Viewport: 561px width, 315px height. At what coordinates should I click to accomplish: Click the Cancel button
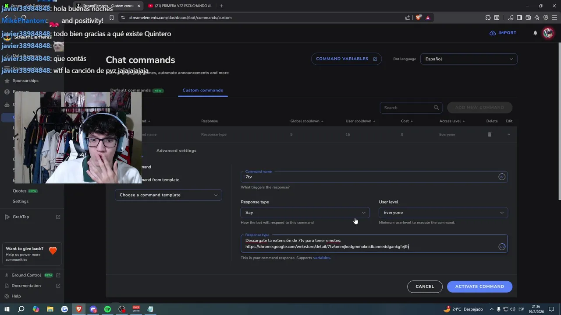click(x=425, y=287)
